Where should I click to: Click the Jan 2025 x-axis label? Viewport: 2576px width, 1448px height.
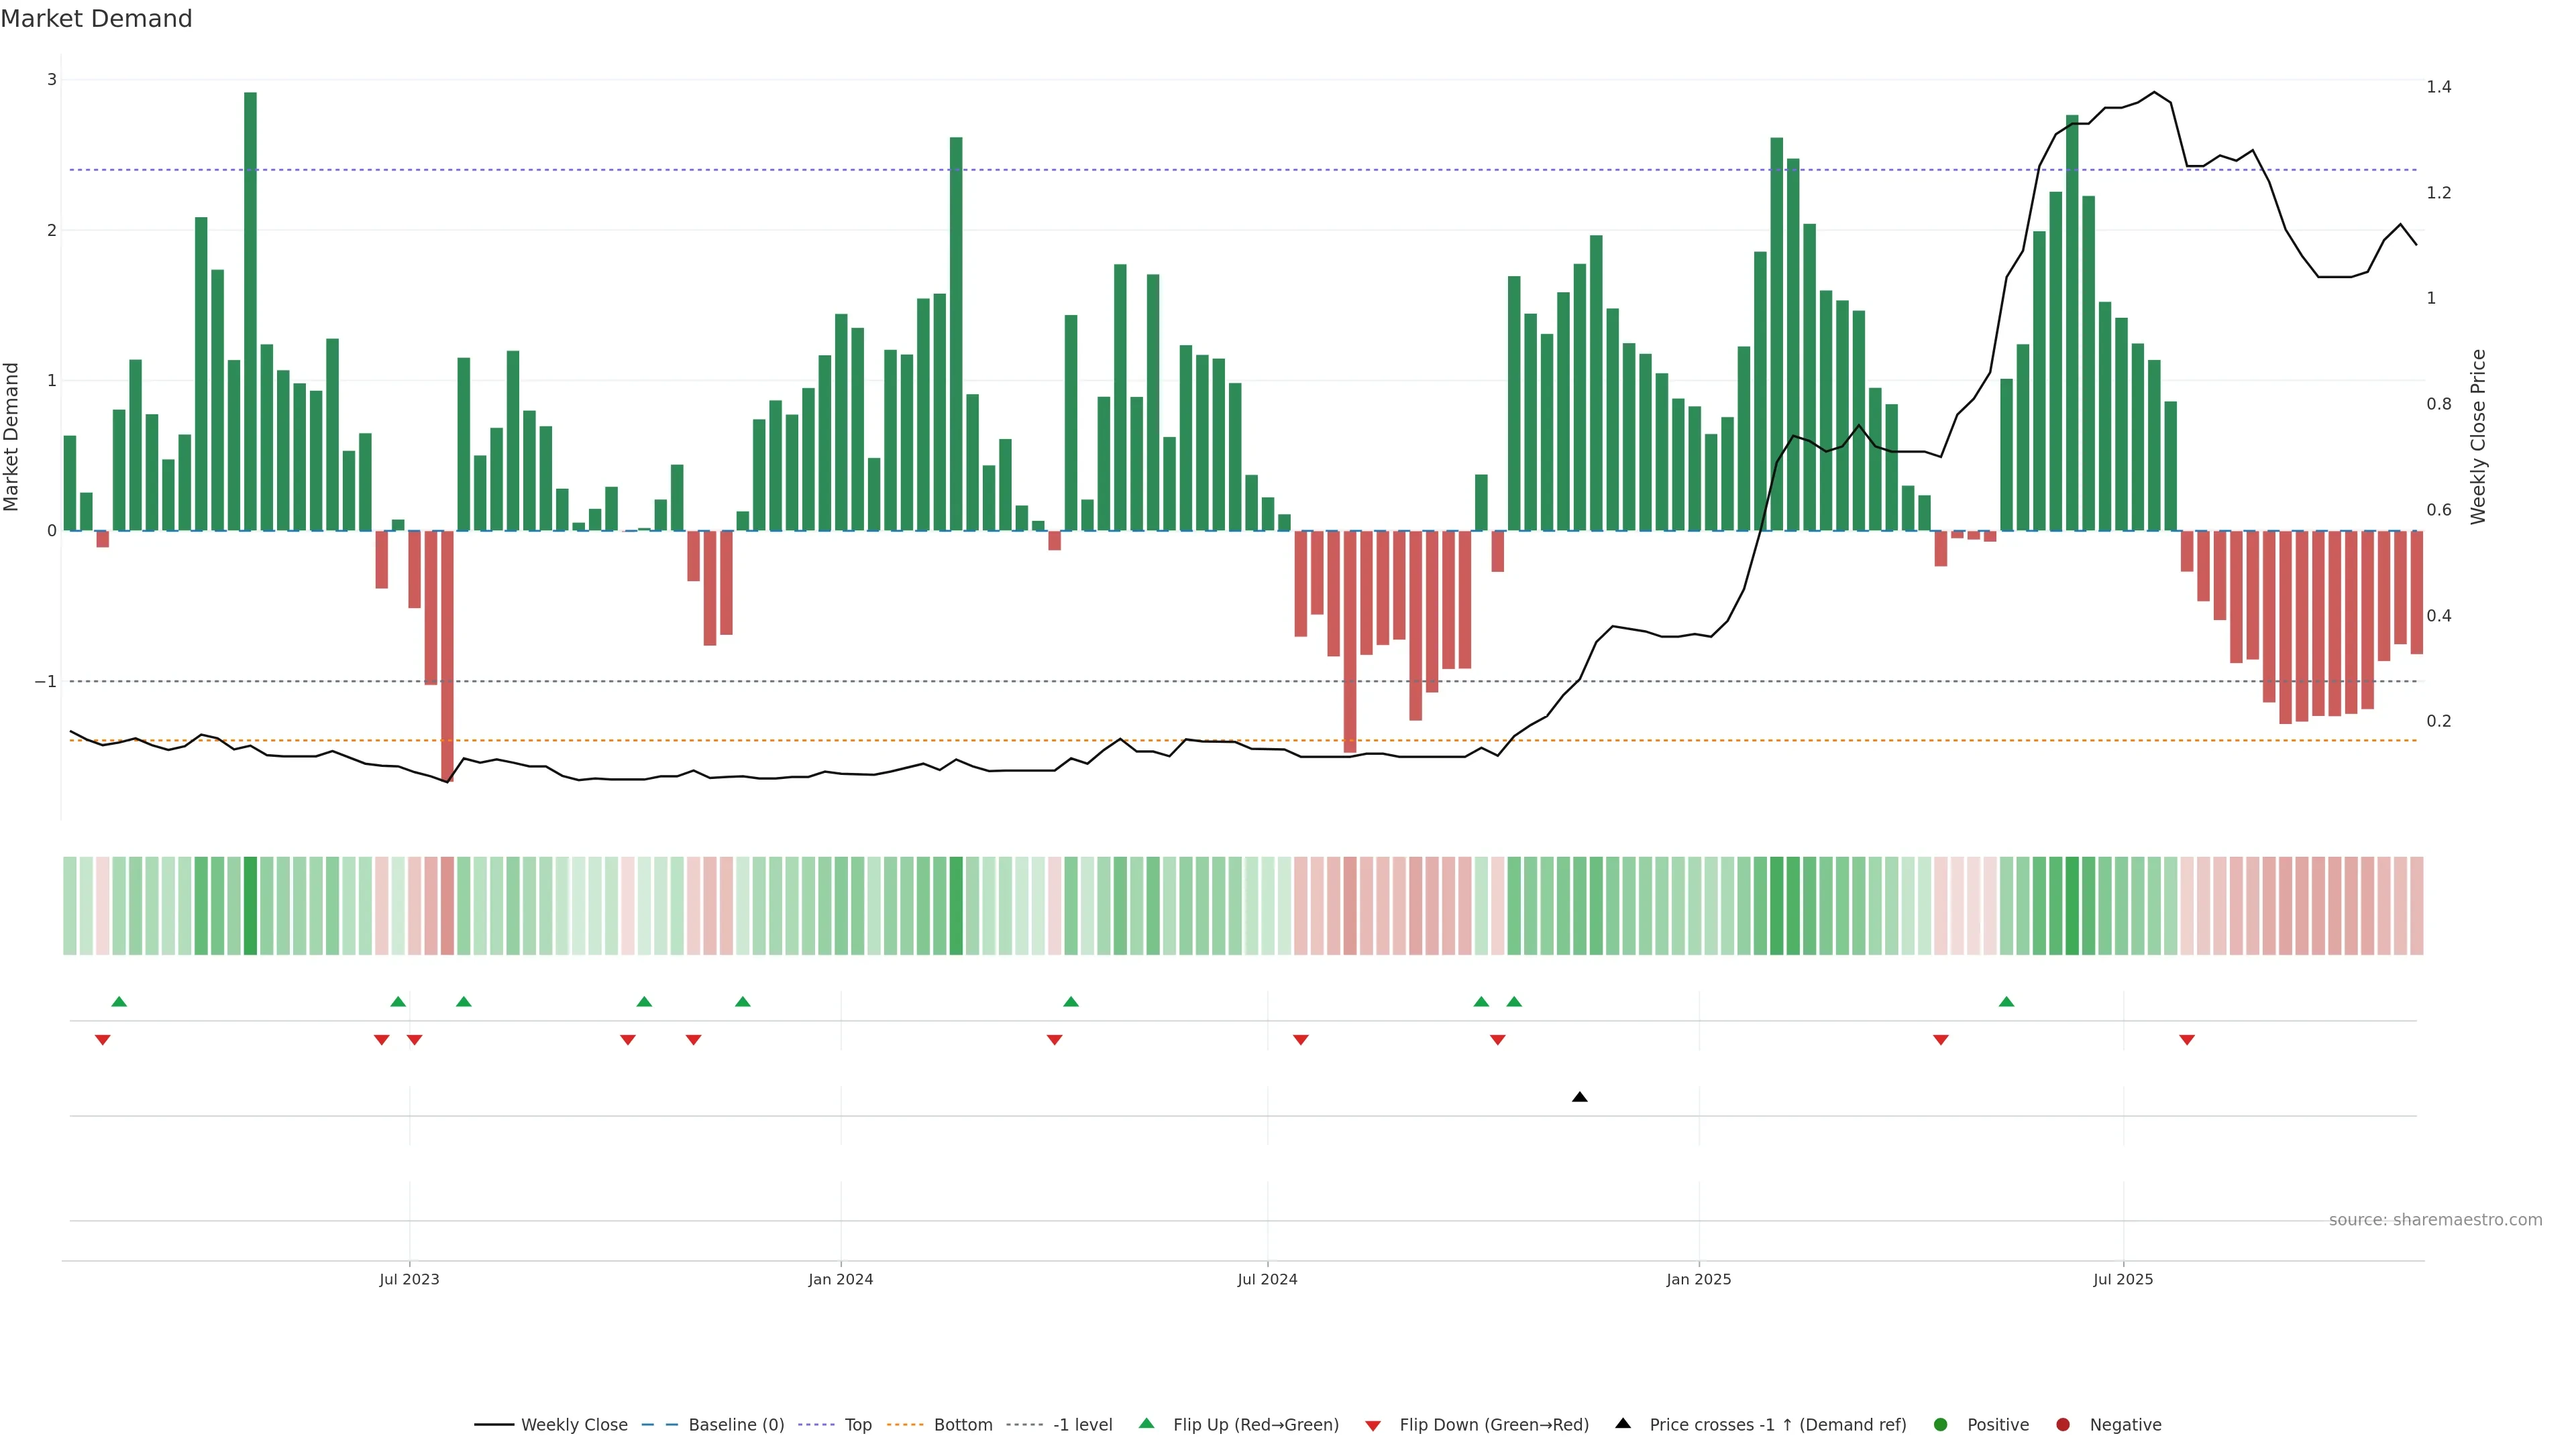tap(1698, 1279)
